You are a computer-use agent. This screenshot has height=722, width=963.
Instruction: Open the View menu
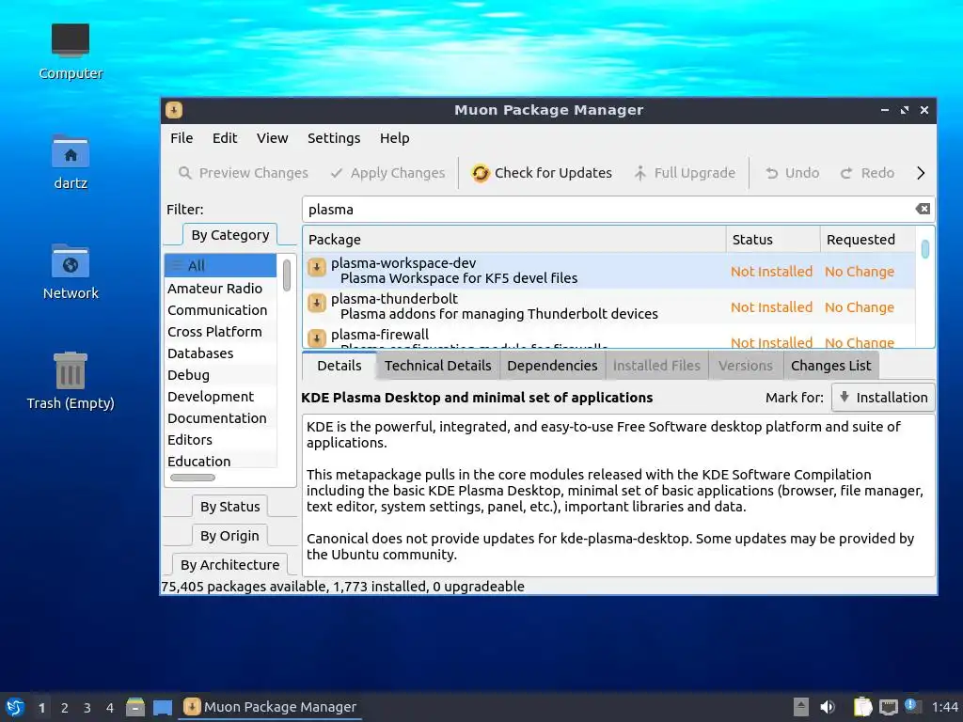pyautogui.click(x=272, y=138)
